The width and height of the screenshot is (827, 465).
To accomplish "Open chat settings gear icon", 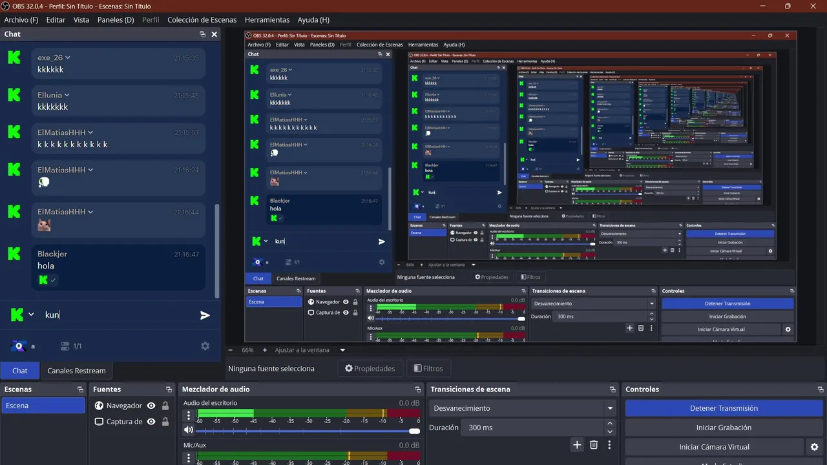I will tap(205, 346).
